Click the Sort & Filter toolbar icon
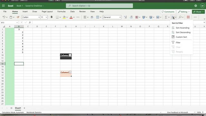Screen dimensions: 206x116 click(173, 17)
